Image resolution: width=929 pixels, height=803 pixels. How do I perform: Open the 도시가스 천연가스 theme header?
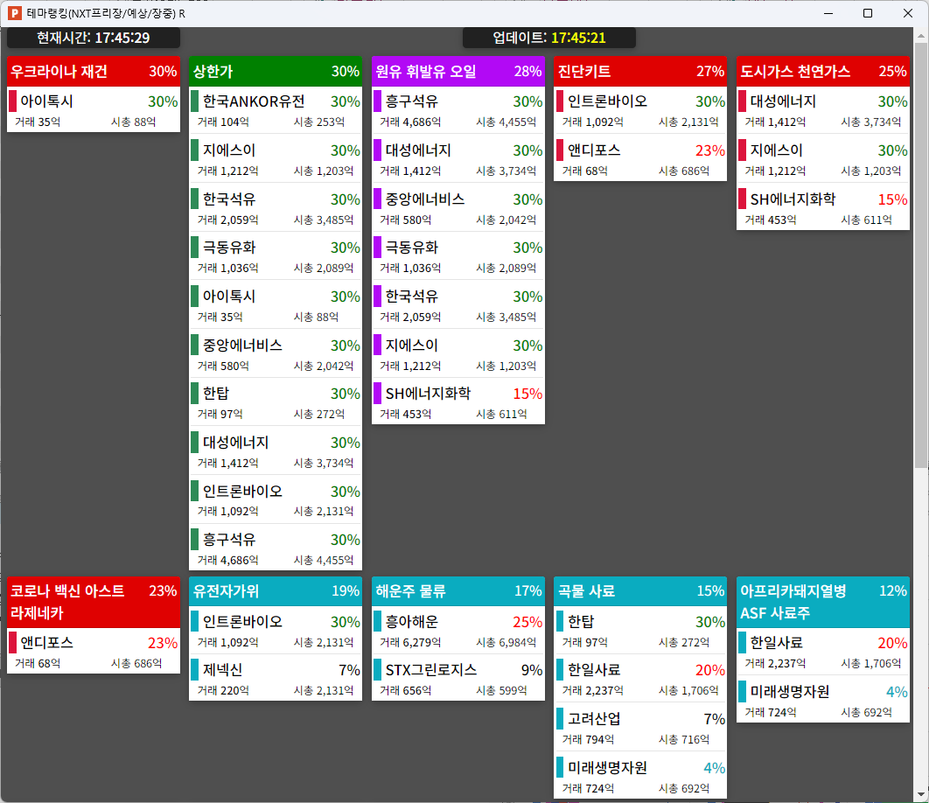pos(822,72)
